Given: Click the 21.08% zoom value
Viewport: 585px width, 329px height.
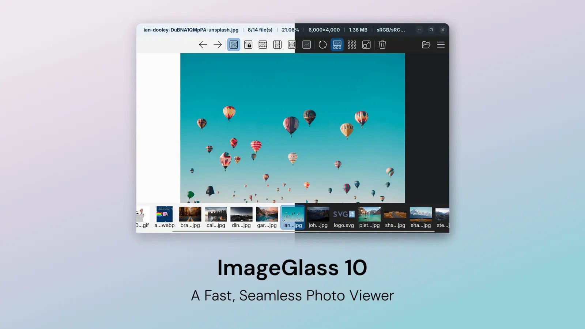Looking at the screenshot, I should (x=290, y=30).
